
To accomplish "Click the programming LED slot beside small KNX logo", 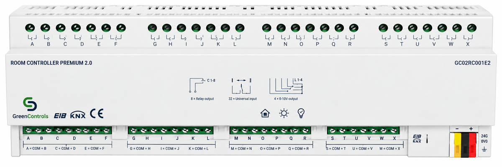I will pos(428,139).
